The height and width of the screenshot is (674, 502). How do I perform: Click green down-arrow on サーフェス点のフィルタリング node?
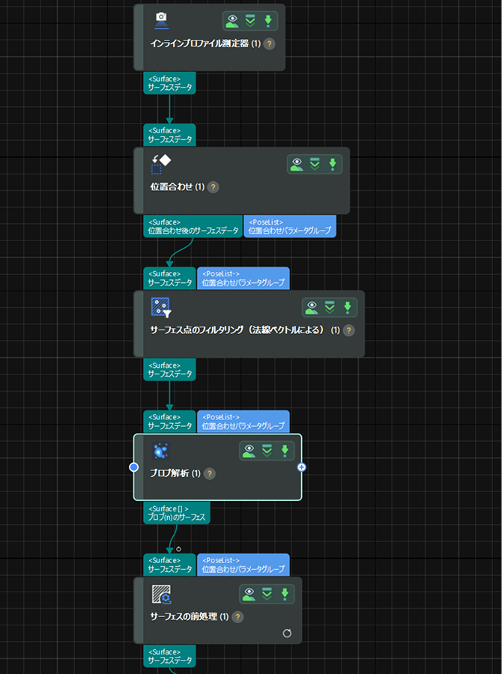click(x=348, y=307)
